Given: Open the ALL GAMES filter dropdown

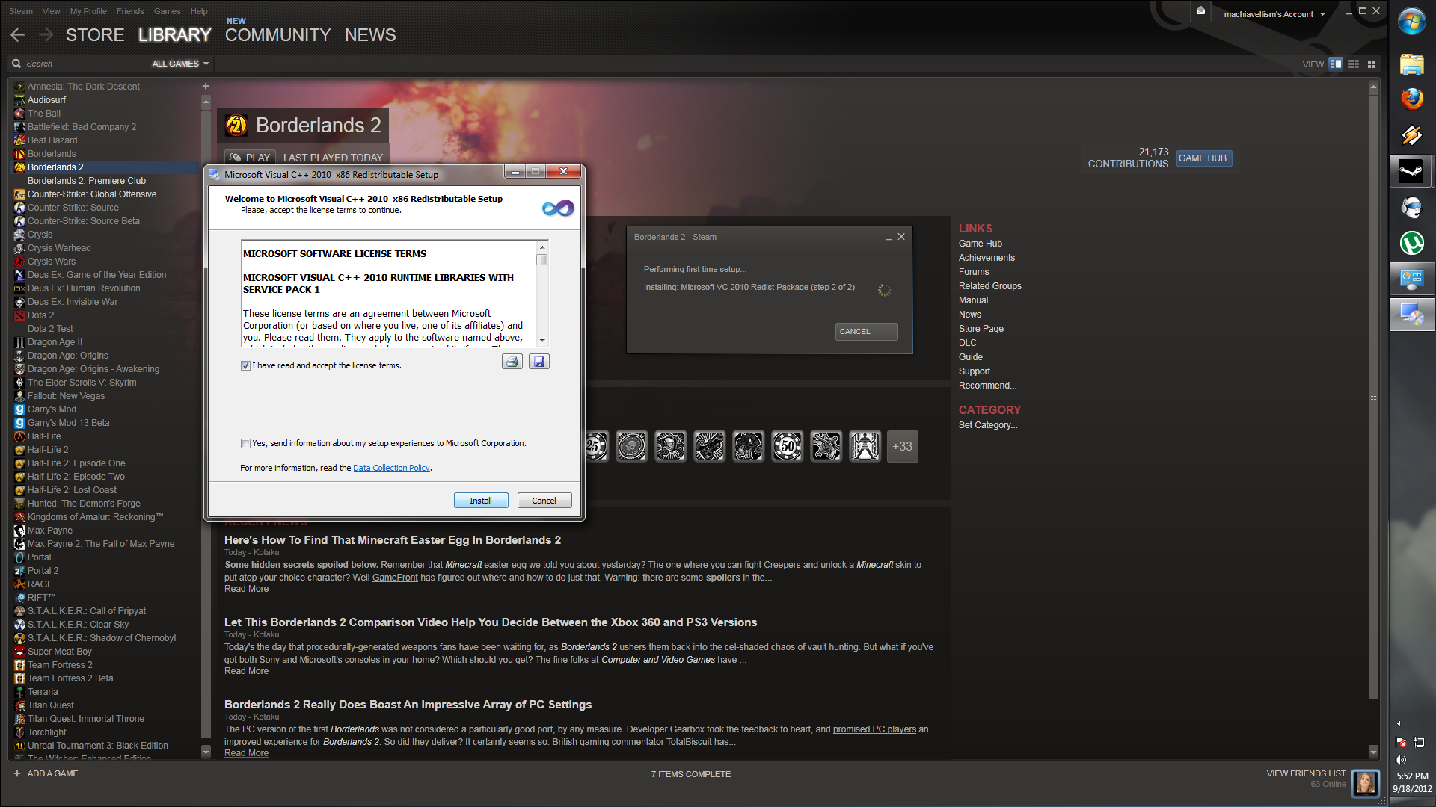Looking at the screenshot, I should pyautogui.click(x=179, y=63).
